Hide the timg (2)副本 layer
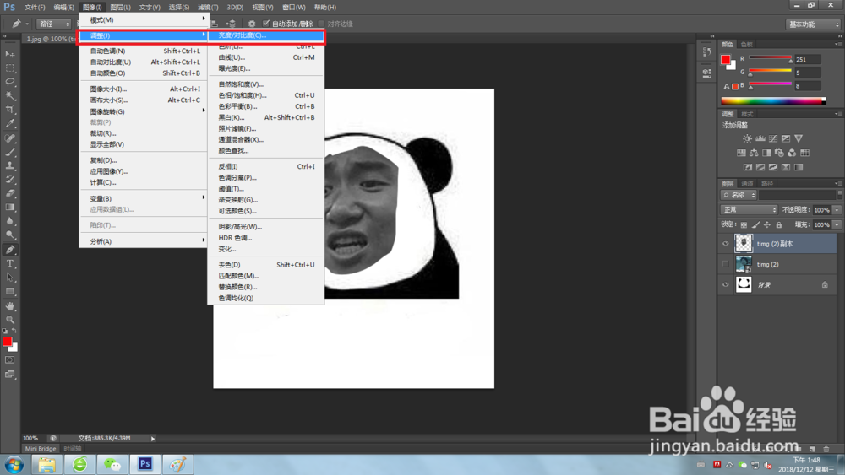The width and height of the screenshot is (845, 475). (x=725, y=244)
